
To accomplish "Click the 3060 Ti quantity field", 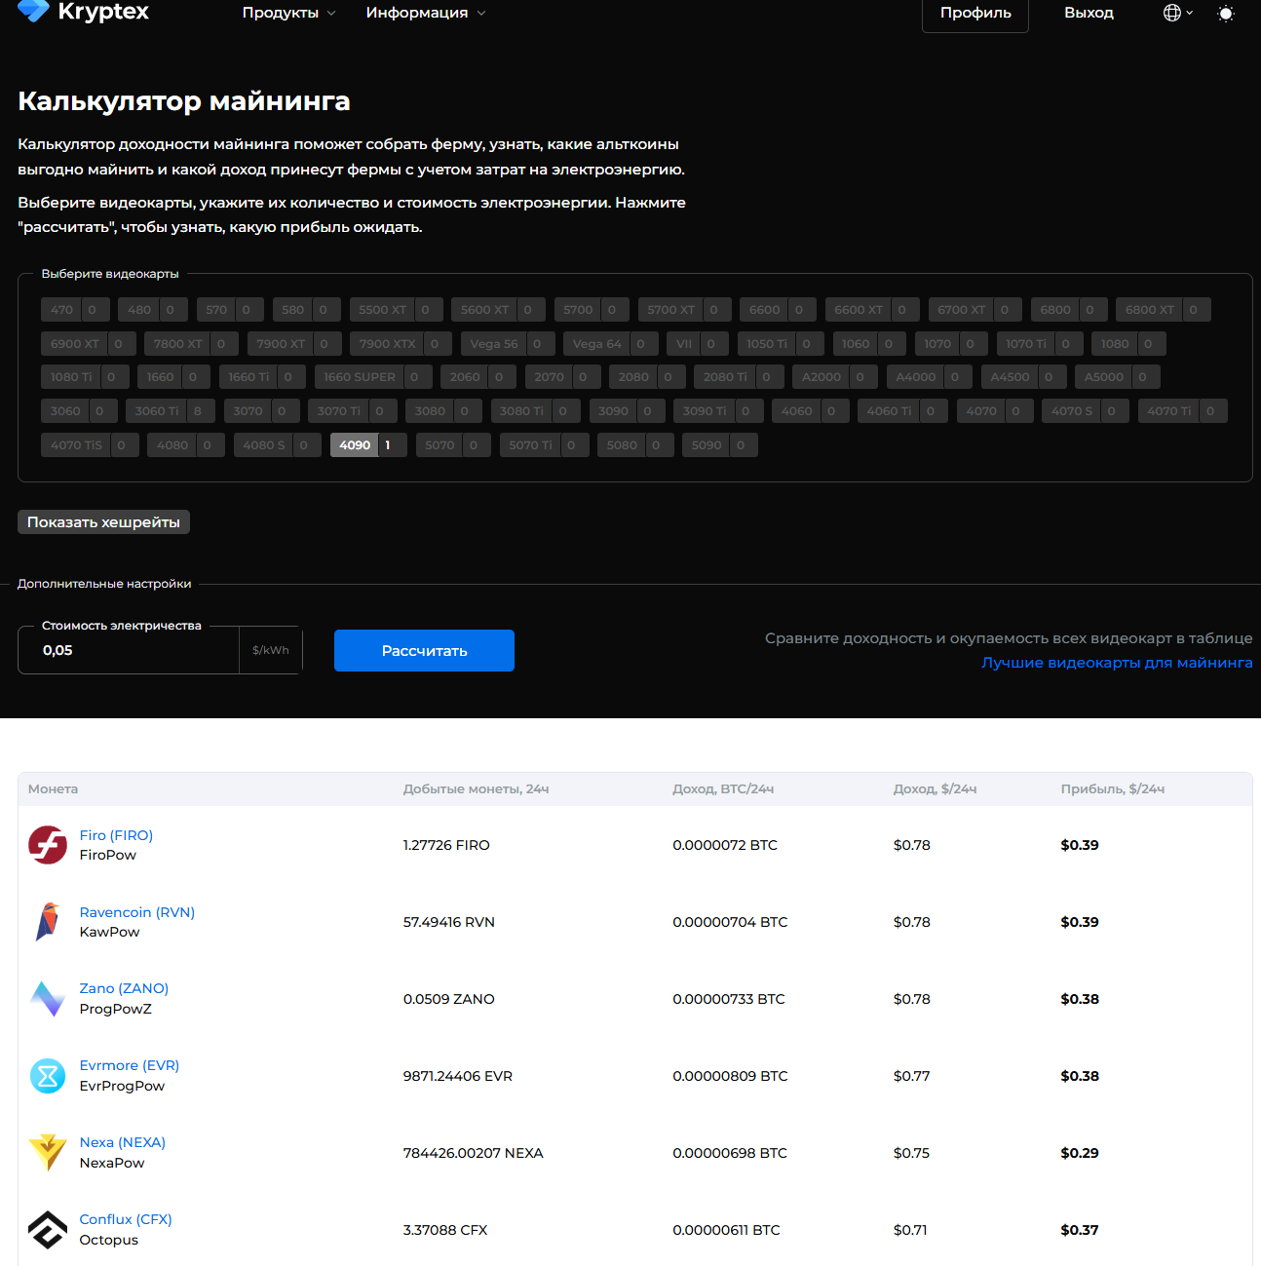I will [x=198, y=411].
